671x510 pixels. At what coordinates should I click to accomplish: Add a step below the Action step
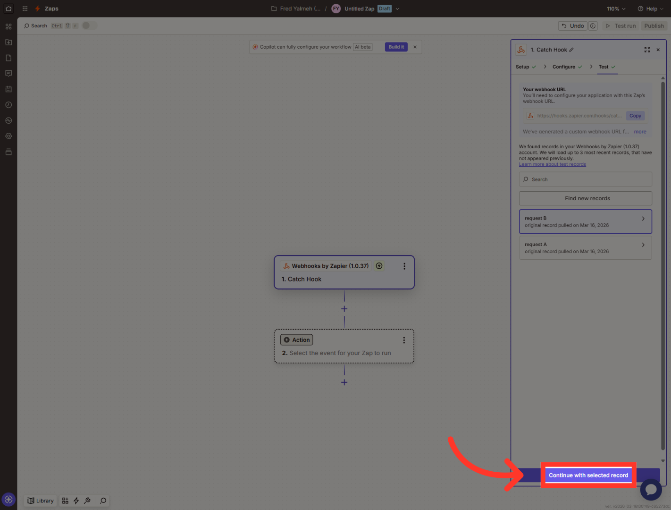(x=344, y=382)
